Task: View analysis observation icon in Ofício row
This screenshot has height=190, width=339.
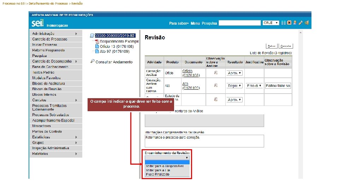Action: (x=215, y=73)
